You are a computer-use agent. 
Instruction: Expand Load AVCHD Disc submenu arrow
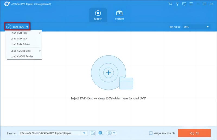click(x=40, y=51)
